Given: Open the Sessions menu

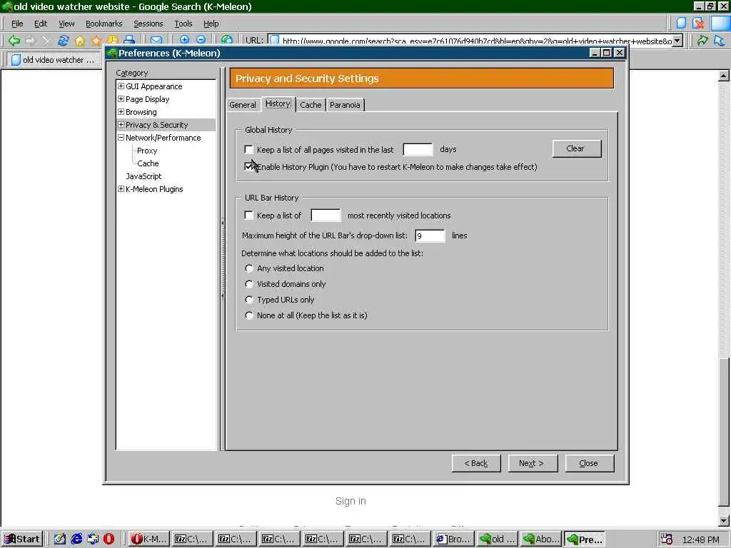Looking at the screenshot, I should click(148, 24).
